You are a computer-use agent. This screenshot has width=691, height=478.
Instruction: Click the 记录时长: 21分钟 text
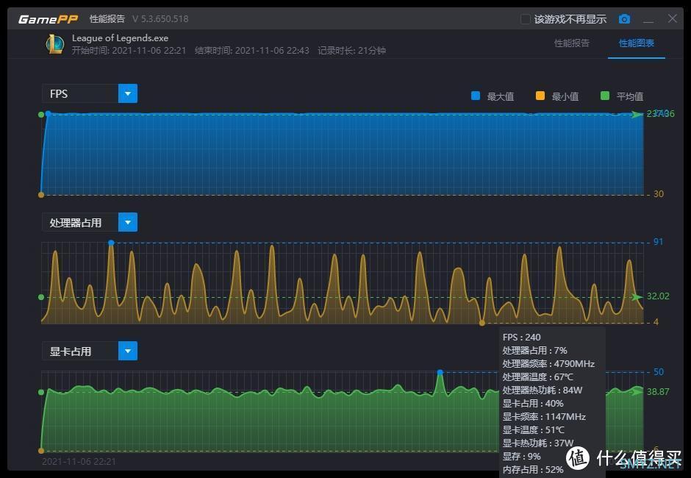tap(351, 50)
